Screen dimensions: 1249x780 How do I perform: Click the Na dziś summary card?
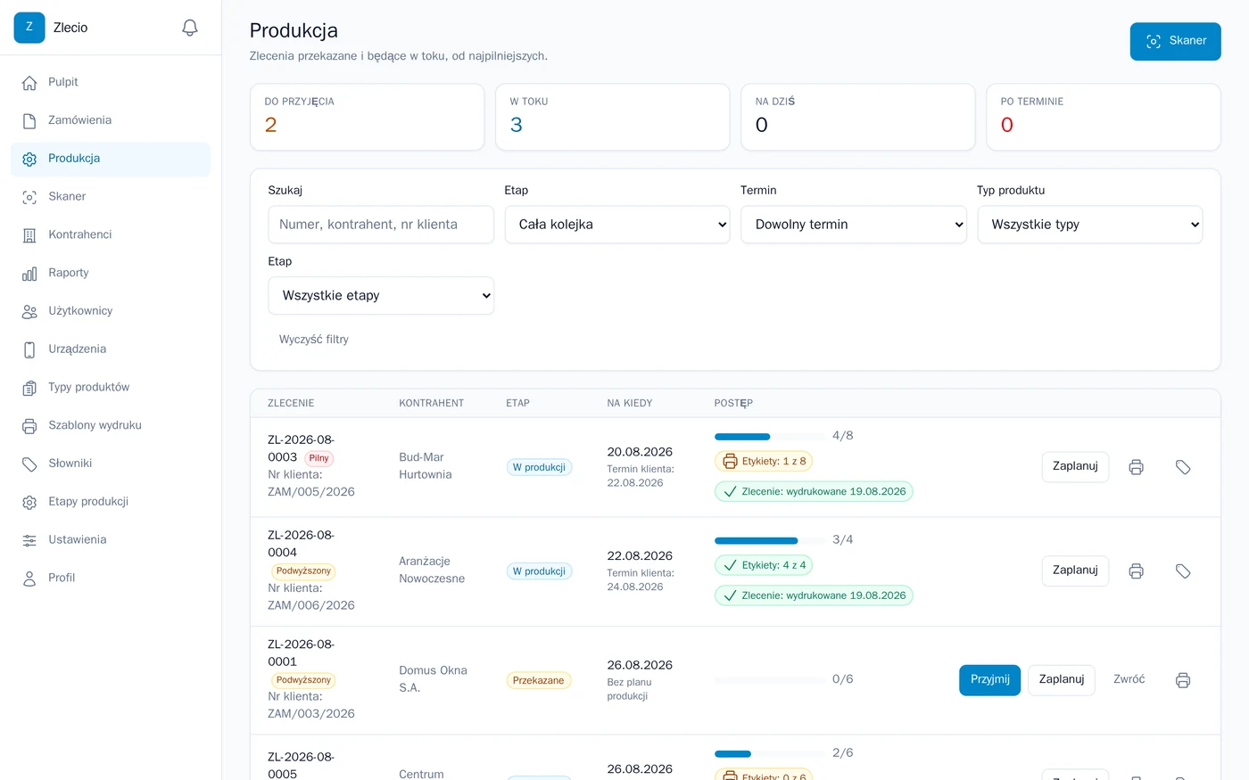pyautogui.click(x=858, y=118)
